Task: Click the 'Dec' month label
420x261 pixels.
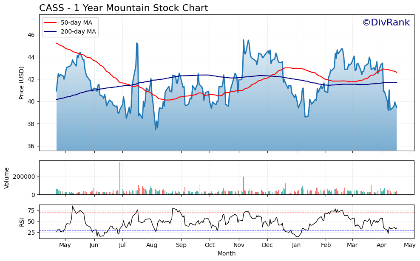Action: pos(267,245)
